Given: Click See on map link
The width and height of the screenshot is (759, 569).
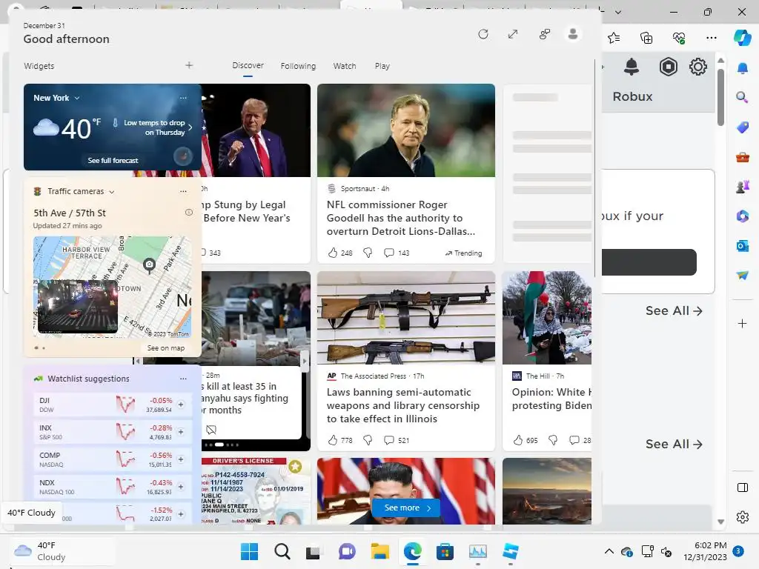Looking at the screenshot, I should (x=165, y=348).
